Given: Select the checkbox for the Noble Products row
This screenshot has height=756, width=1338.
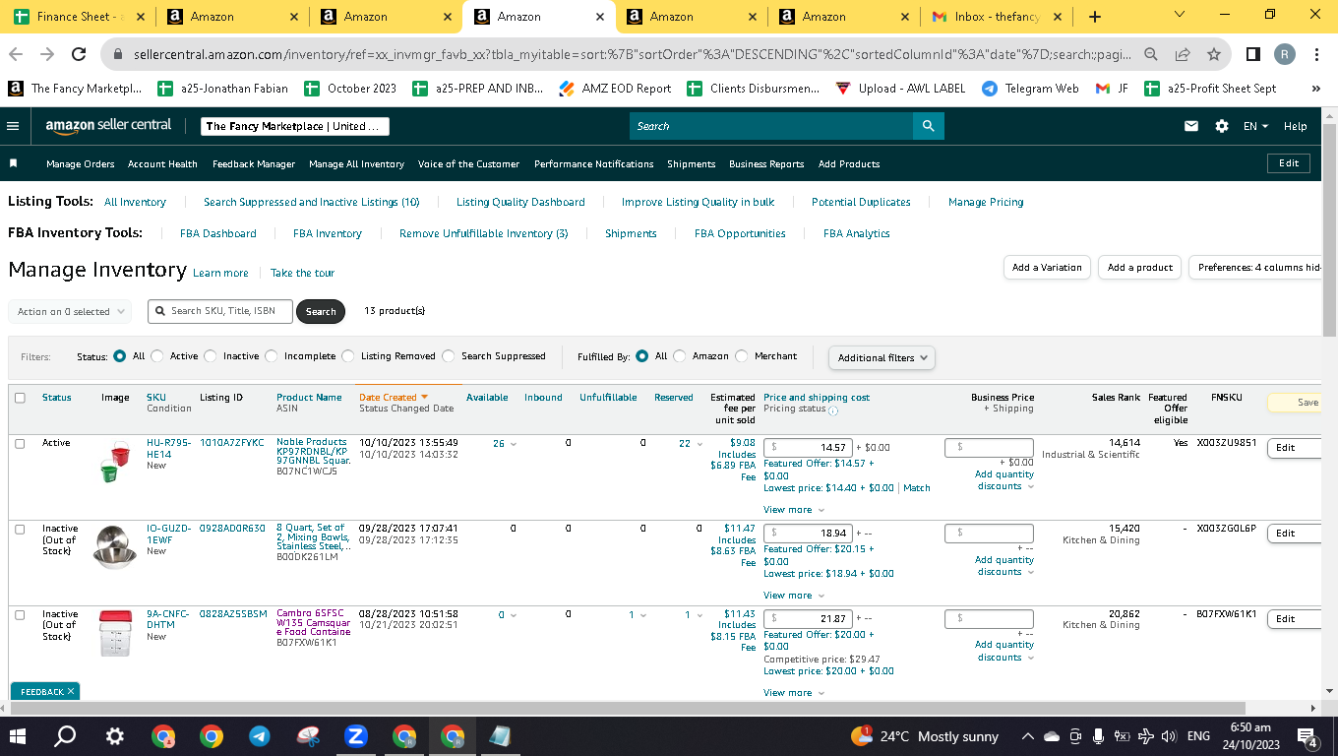Looking at the screenshot, I should click(x=20, y=444).
